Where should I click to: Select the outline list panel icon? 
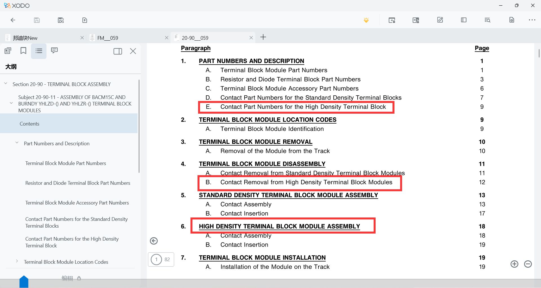(x=39, y=51)
